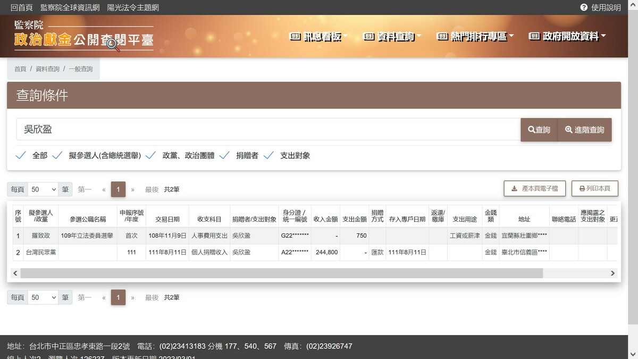
Task: Click 第一 in the lower pagination
Action: click(85, 297)
